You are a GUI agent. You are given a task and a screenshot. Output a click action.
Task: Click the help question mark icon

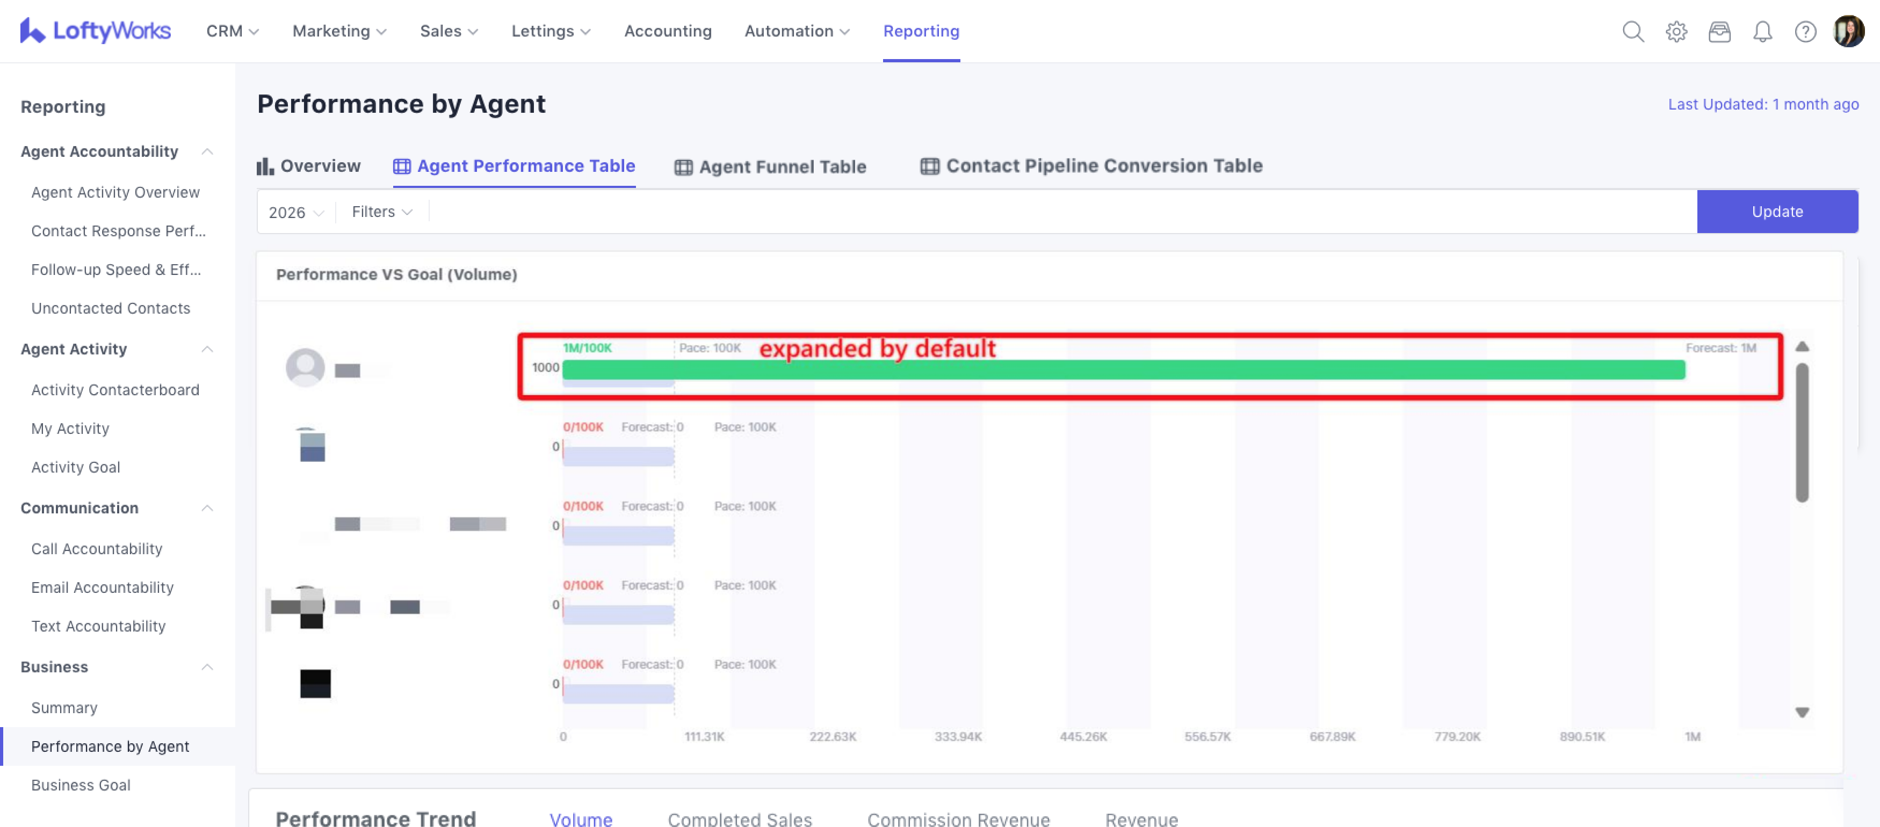pyautogui.click(x=1805, y=31)
